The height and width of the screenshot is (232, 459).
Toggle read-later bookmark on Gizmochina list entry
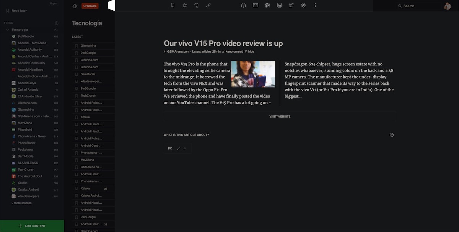tap(76, 46)
